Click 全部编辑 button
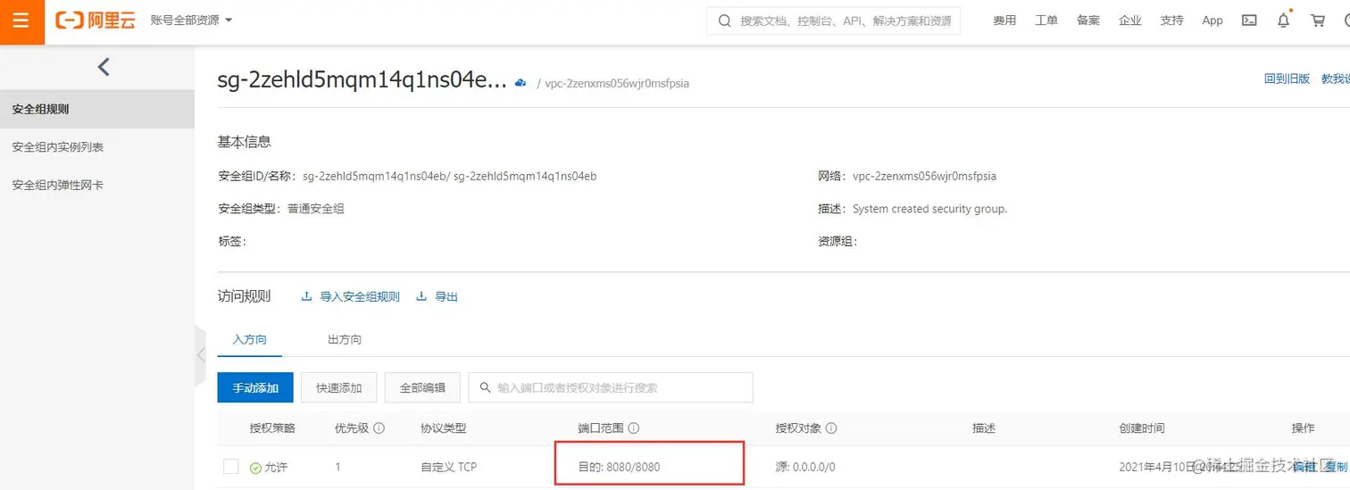The width and height of the screenshot is (1350, 490). click(422, 387)
